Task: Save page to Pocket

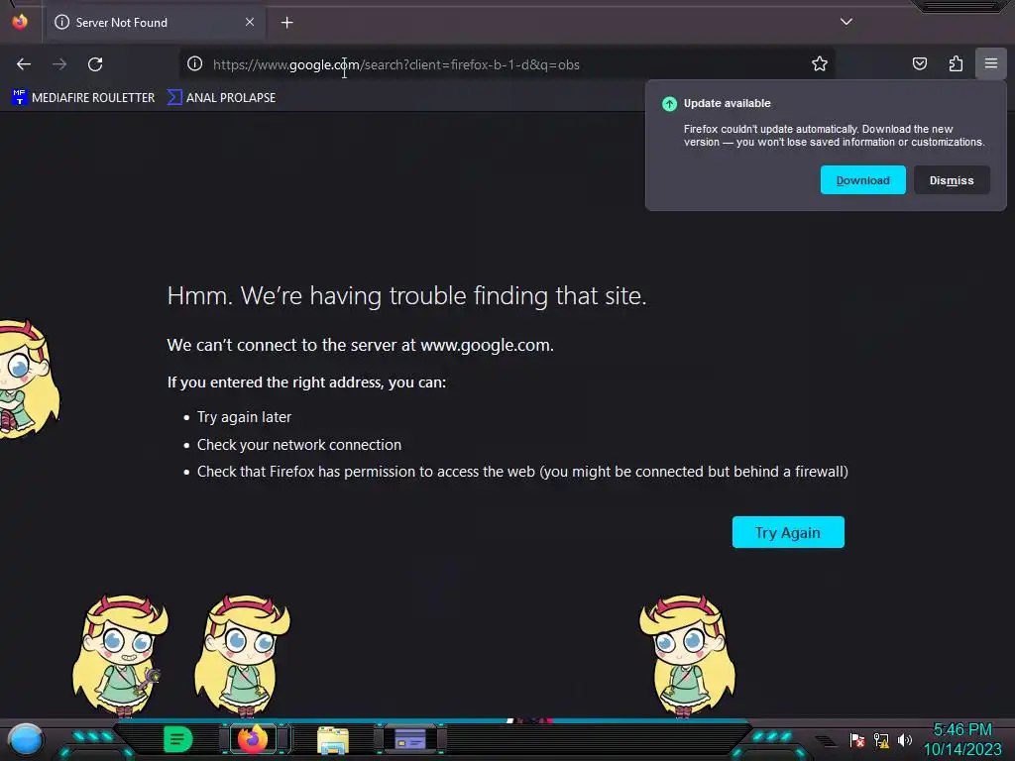Action: (x=919, y=64)
